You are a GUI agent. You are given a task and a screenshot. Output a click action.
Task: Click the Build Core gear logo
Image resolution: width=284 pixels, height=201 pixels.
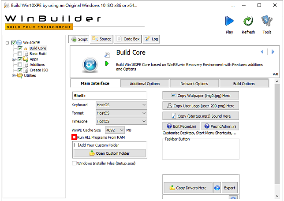tap(90, 65)
